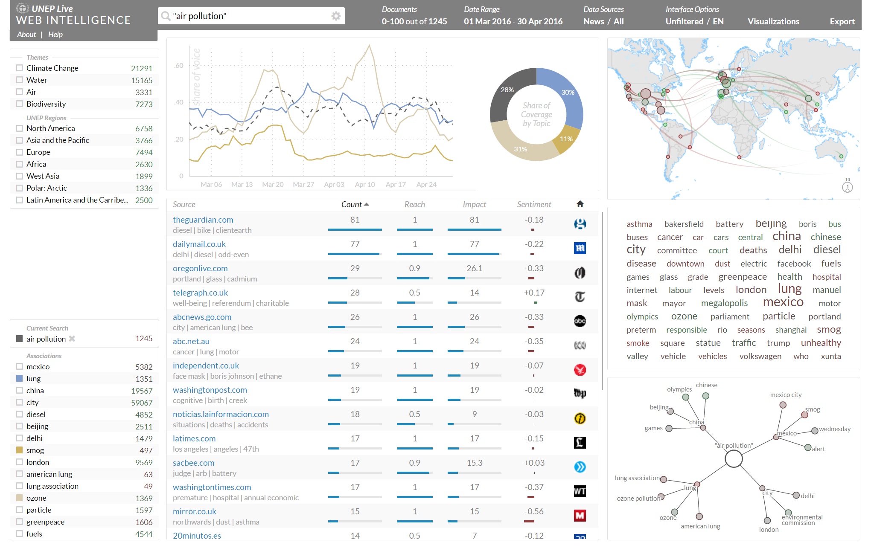Click telegraph.co.uk source logo icon
The height and width of the screenshot is (551, 871).
(580, 297)
